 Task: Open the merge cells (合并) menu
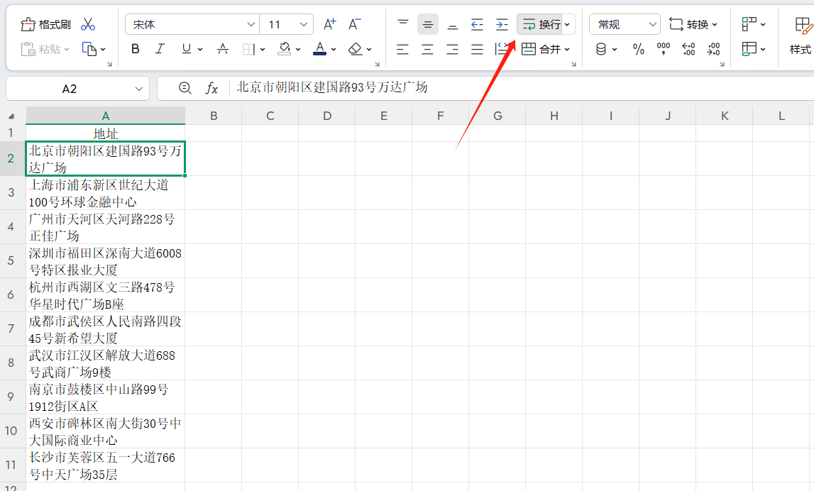point(546,49)
